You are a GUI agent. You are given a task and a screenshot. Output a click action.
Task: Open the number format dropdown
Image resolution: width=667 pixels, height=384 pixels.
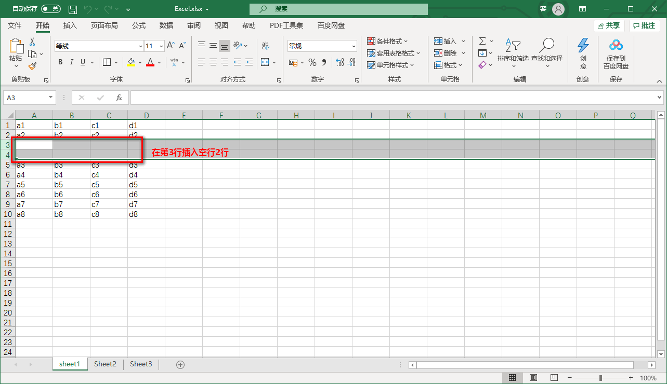click(x=354, y=46)
